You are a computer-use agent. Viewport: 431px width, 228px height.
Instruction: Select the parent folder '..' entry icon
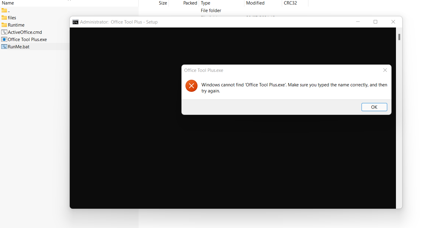pos(4,10)
